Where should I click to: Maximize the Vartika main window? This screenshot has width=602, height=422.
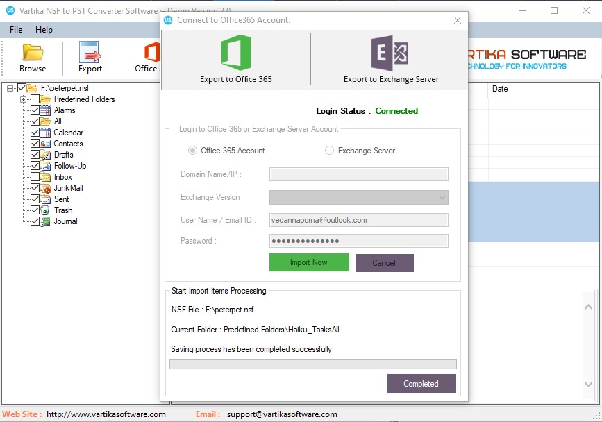(x=554, y=10)
